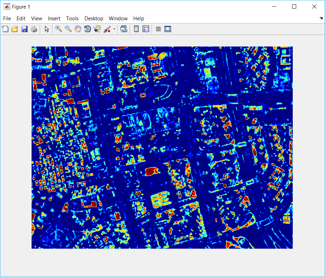Open the Help menu

pos(138,19)
